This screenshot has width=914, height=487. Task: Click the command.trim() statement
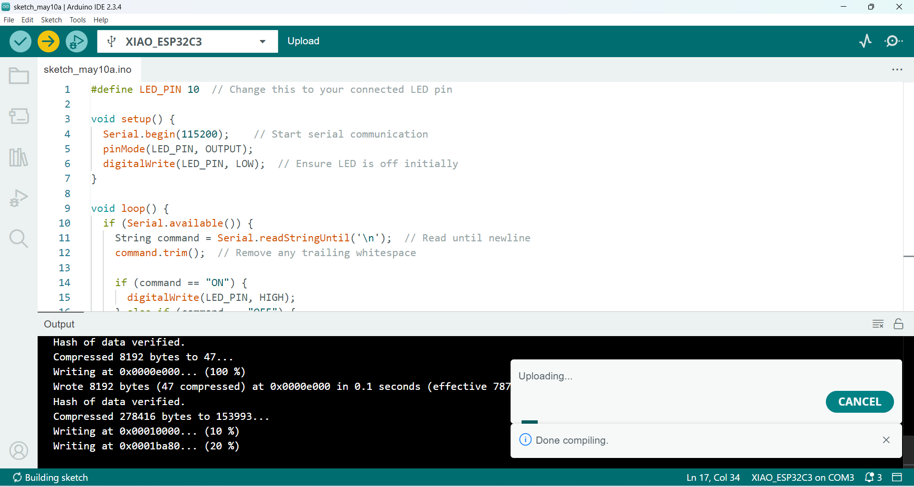(x=160, y=253)
